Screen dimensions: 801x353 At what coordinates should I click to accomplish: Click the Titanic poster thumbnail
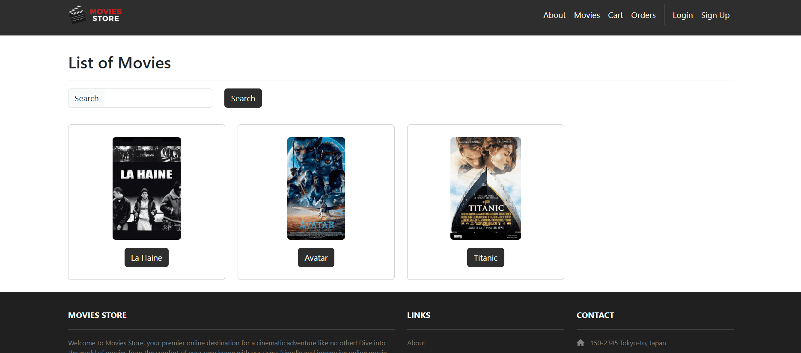485,188
